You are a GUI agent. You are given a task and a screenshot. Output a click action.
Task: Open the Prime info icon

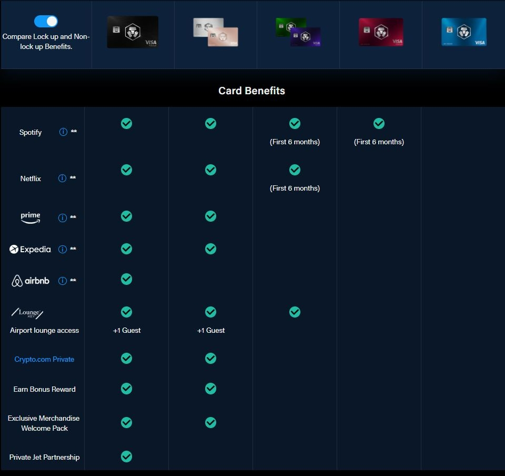(63, 218)
